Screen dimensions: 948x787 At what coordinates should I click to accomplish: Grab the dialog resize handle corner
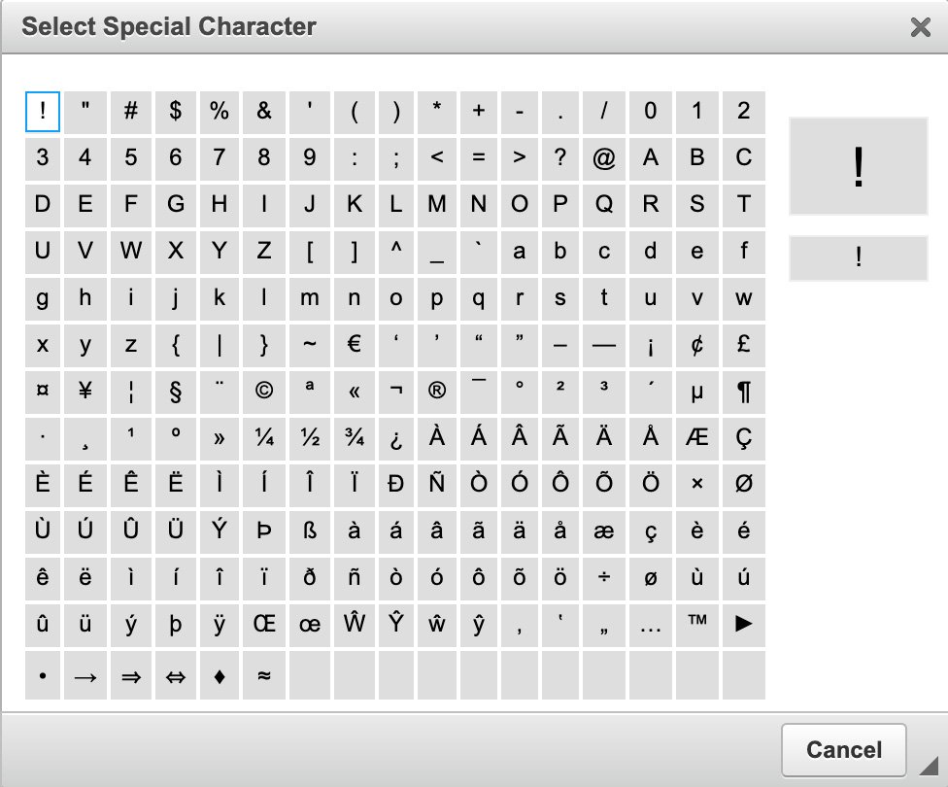(930, 766)
